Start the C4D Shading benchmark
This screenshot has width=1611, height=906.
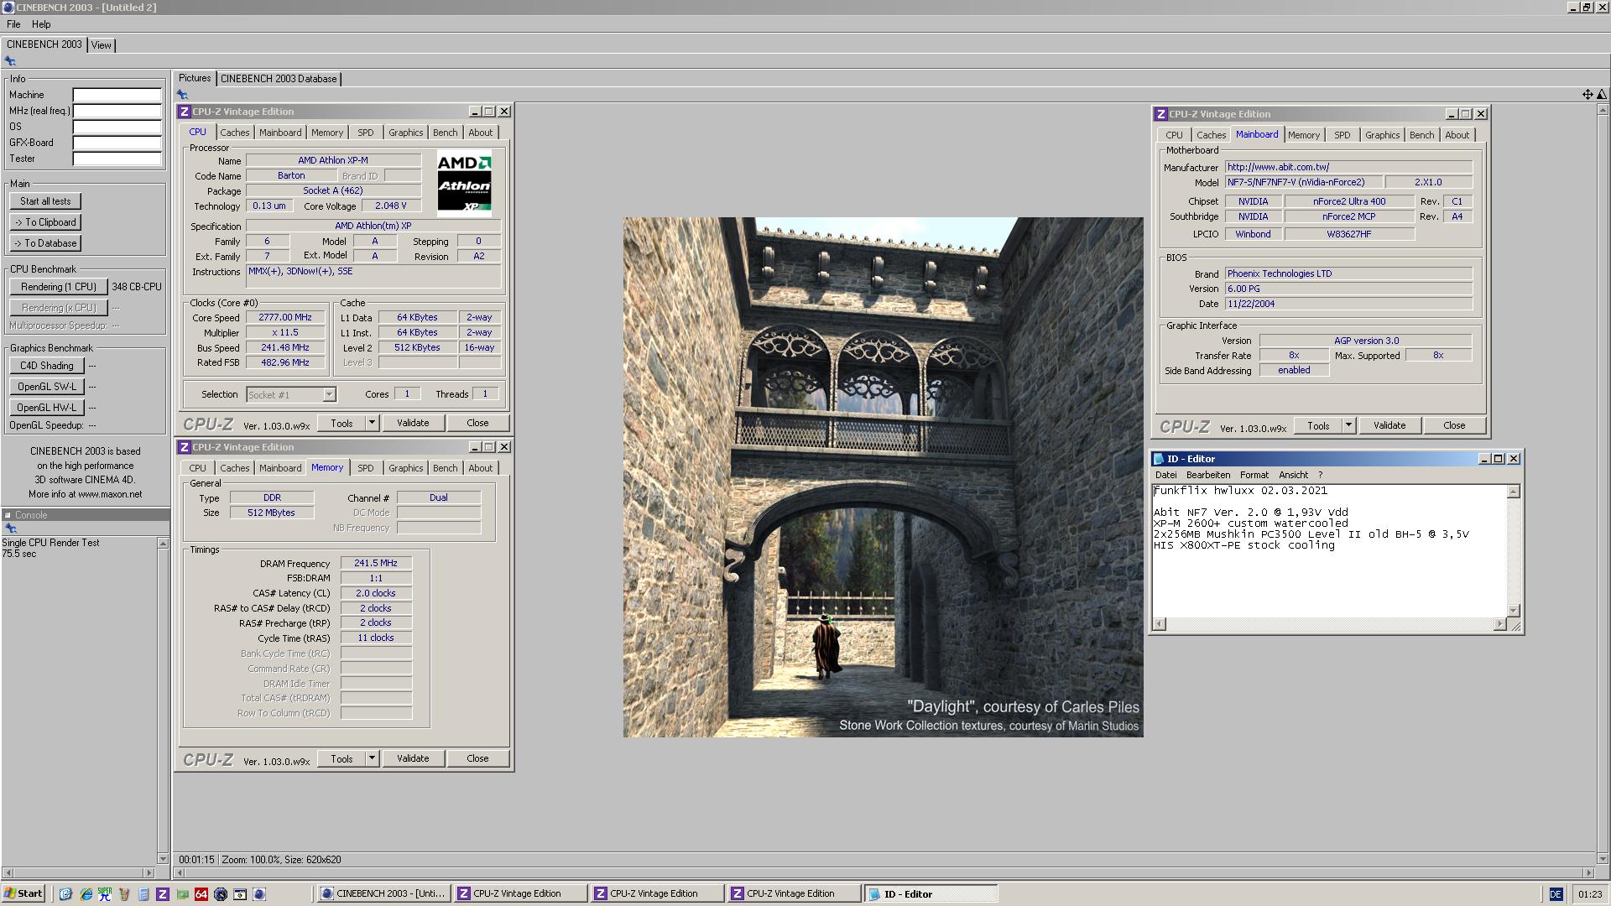(47, 366)
